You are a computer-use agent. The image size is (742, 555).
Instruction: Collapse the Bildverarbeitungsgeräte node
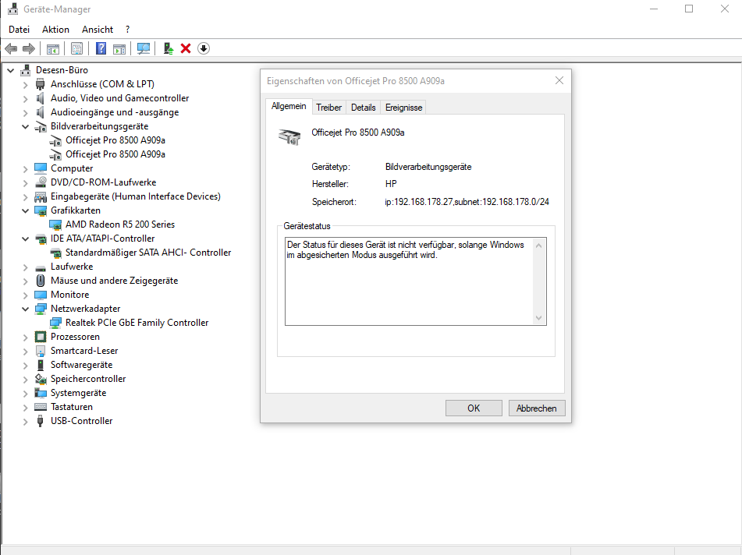pos(26,127)
